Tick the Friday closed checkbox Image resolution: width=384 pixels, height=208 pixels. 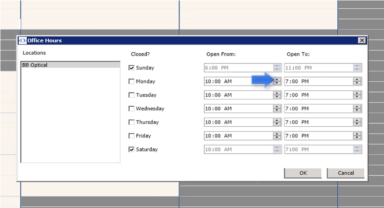132,136
